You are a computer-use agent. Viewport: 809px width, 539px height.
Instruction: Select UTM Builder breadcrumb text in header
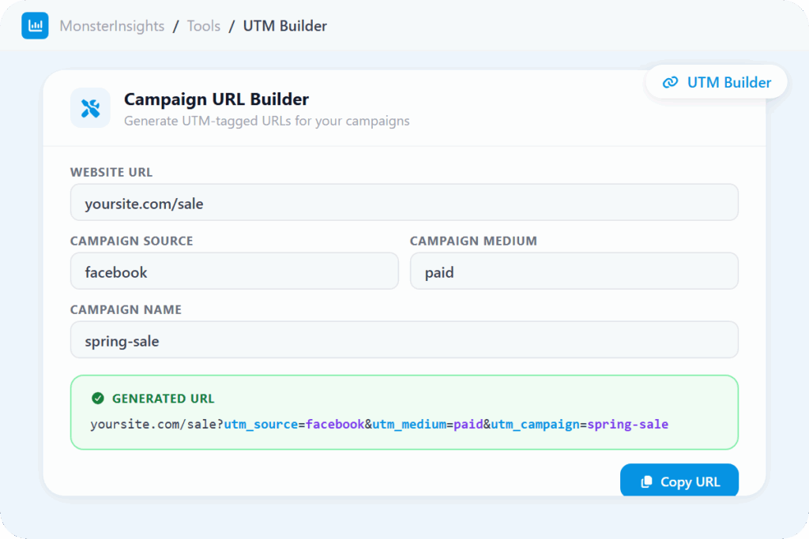pyautogui.click(x=284, y=26)
